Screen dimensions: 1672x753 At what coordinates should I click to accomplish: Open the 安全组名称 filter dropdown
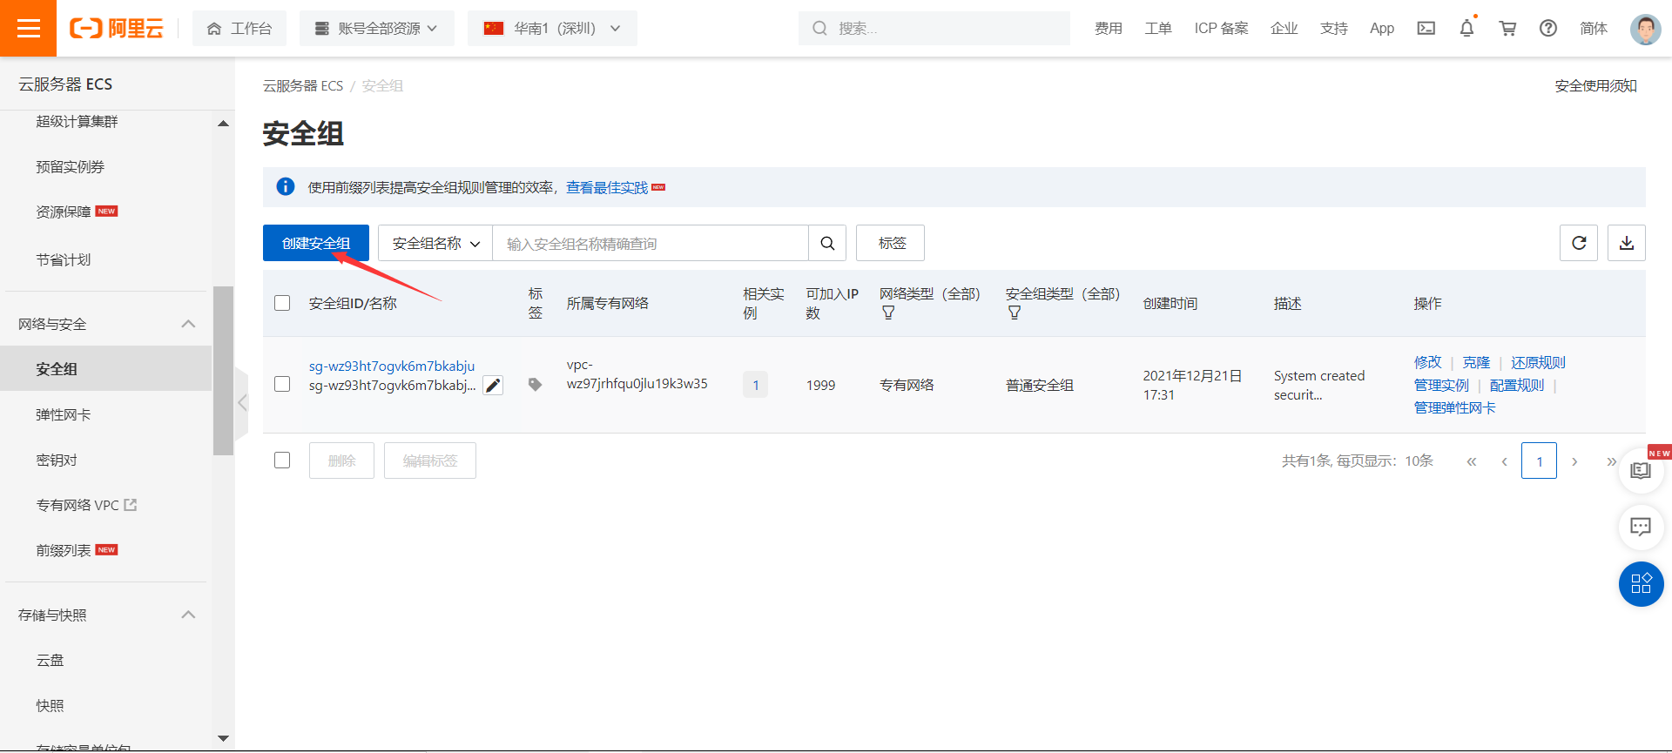pos(435,243)
